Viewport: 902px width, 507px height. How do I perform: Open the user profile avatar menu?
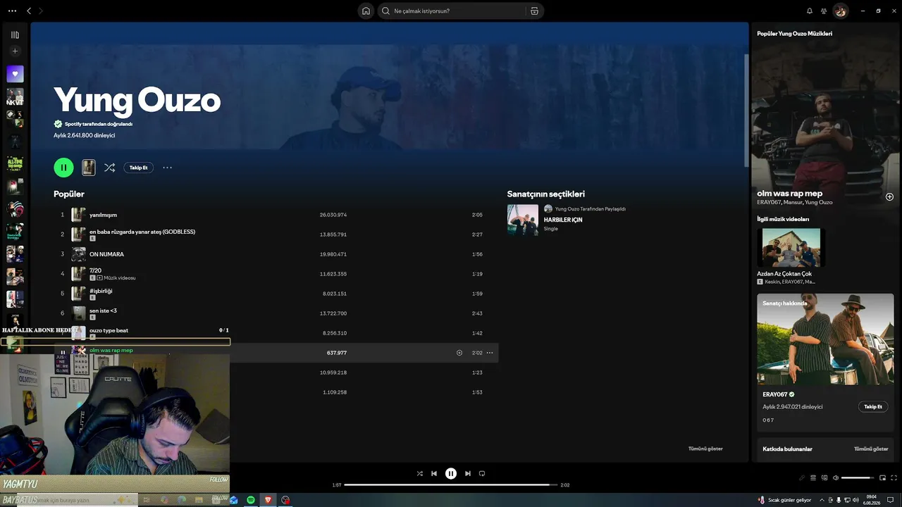tap(841, 11)
